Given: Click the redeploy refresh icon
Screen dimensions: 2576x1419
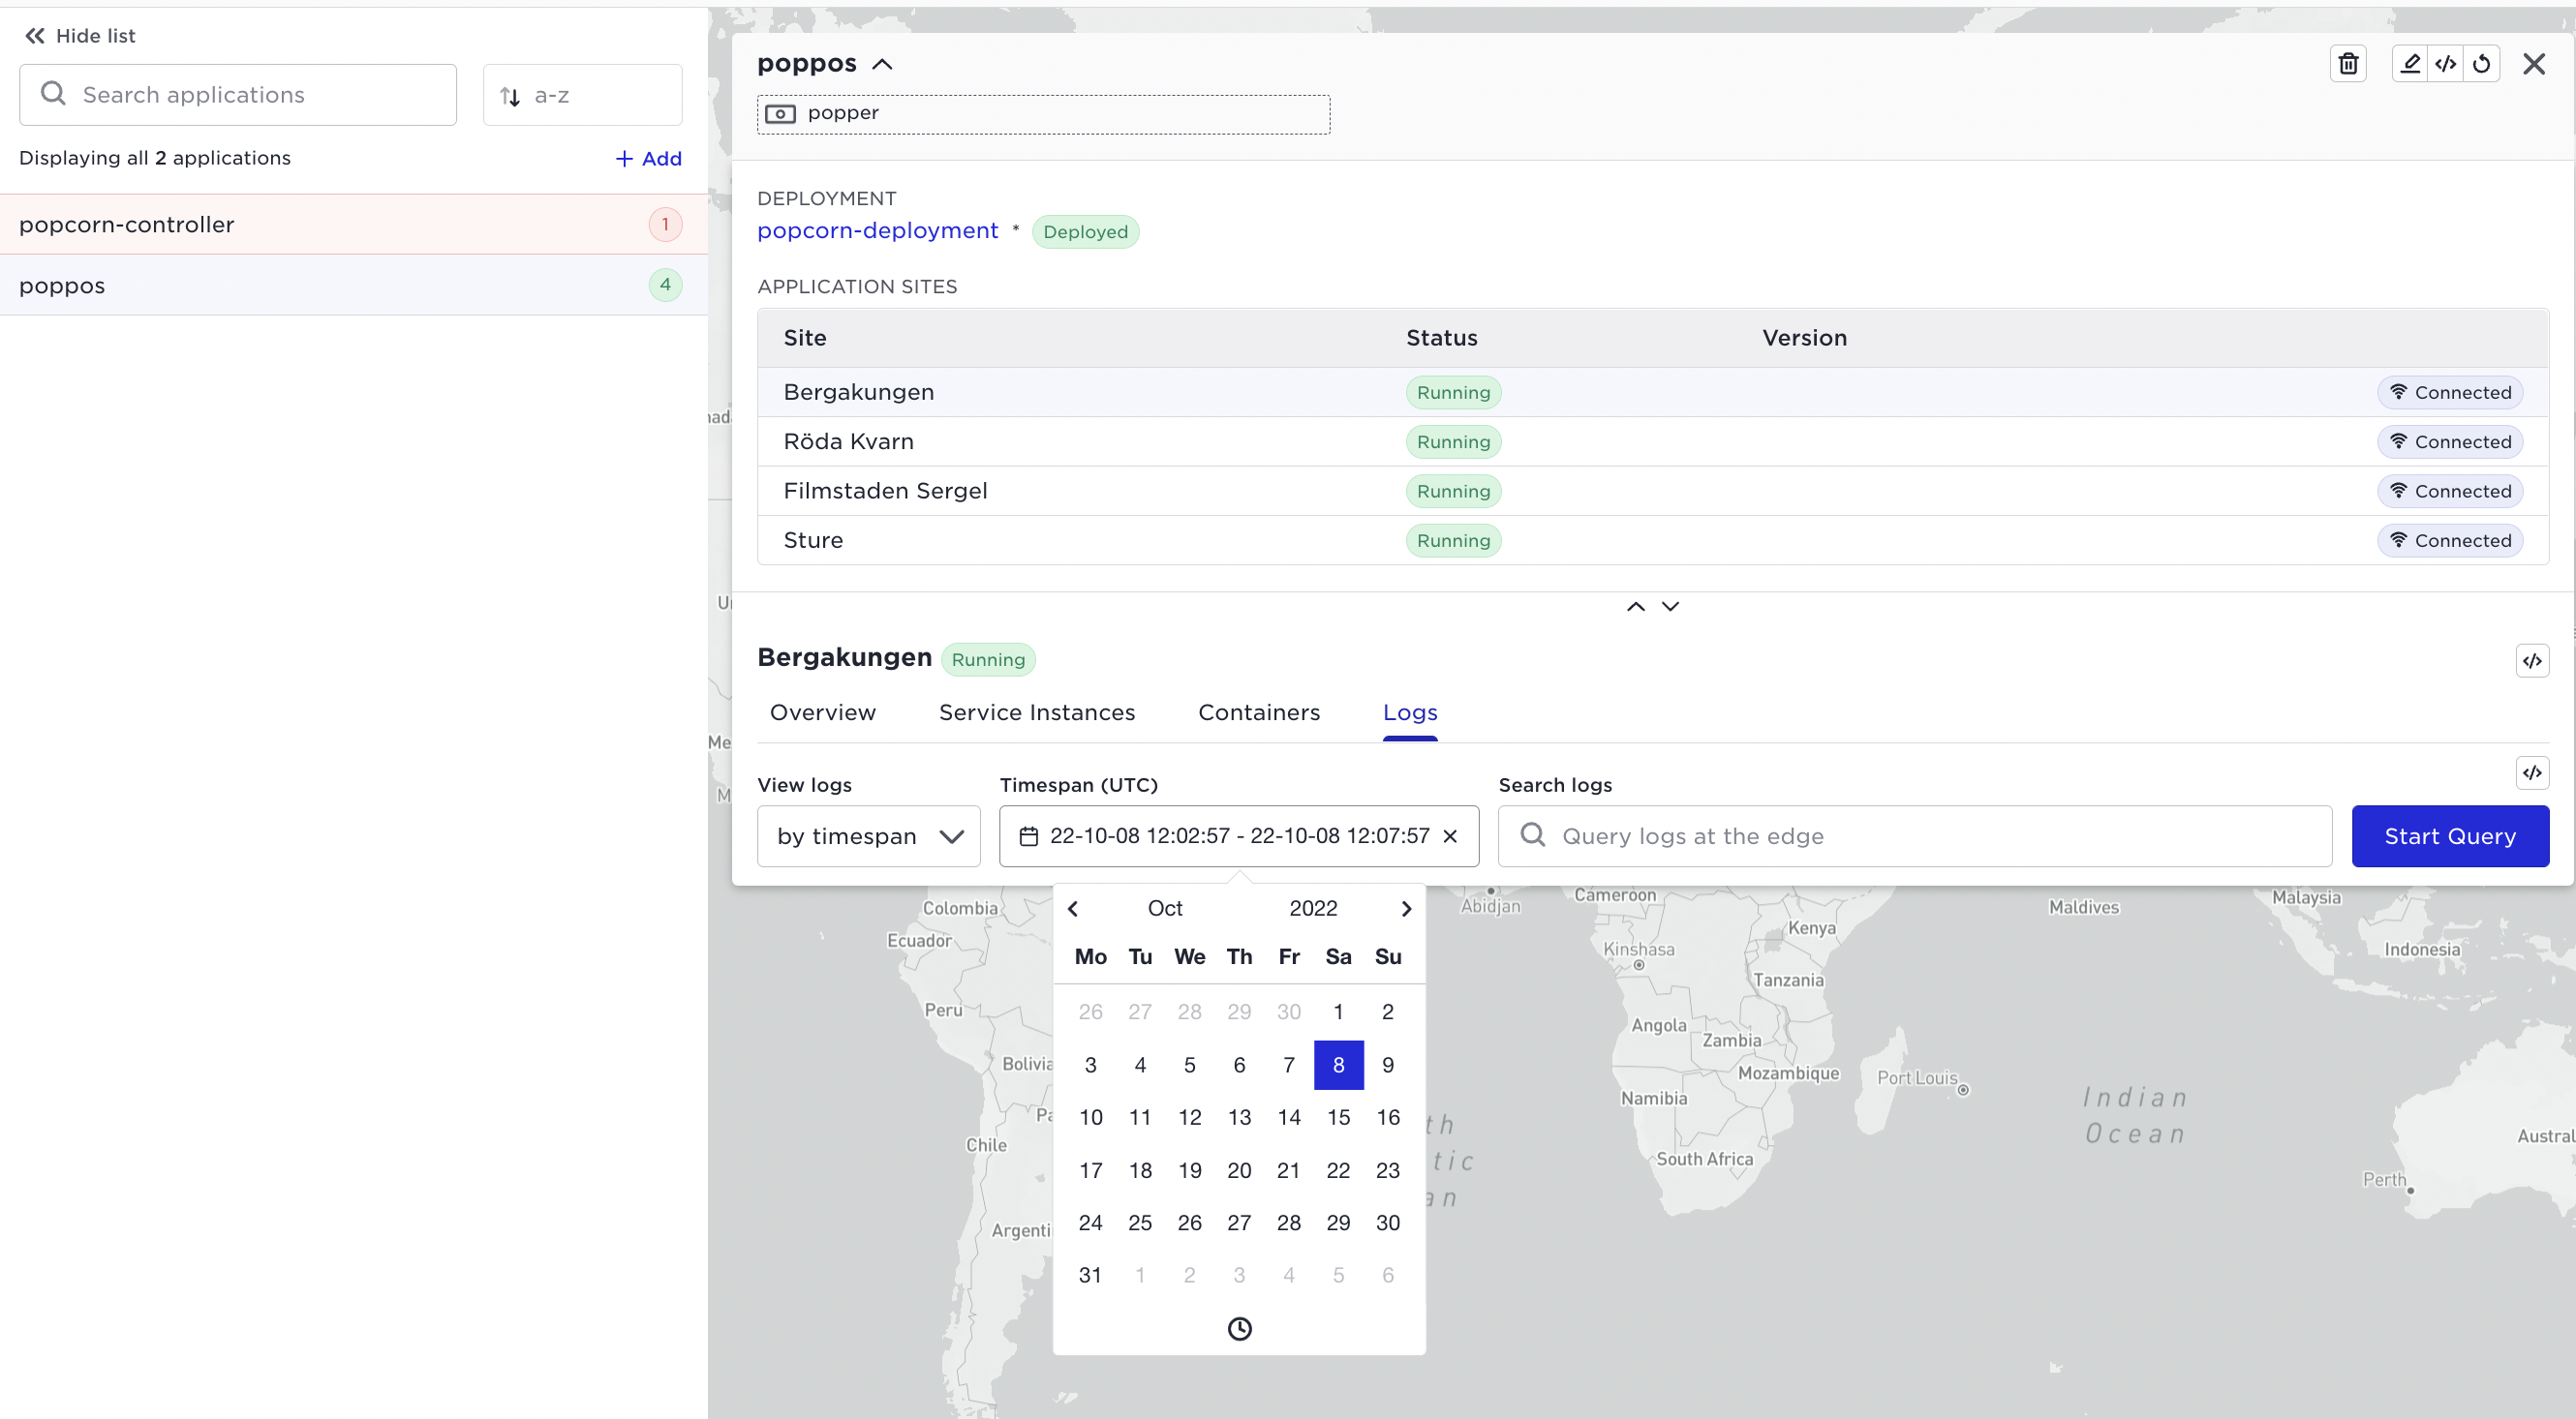Looking at the screenshot, I should [2482, 64].
